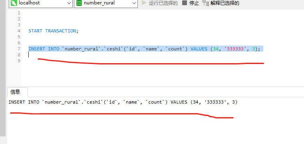Click the green run-selected play icon
304x144 pixels.
click(x=144, y=3)
